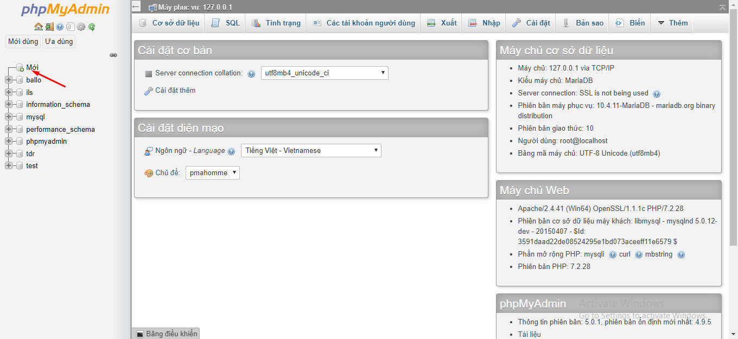Reload navigation panel with green refresh icon
The height and width of the screenshot is (339, 738).
point(92,27)
